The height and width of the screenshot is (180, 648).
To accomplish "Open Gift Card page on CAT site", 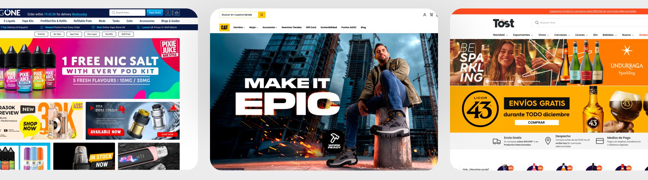I will [x=311, y=27].
